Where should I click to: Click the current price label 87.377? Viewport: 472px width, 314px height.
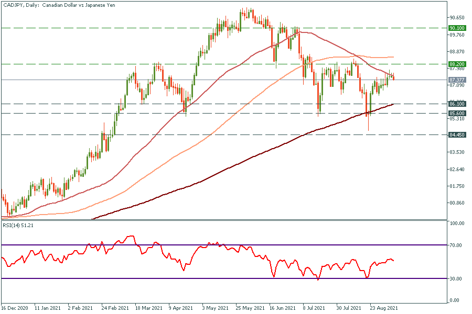click(x=457, y=80)
